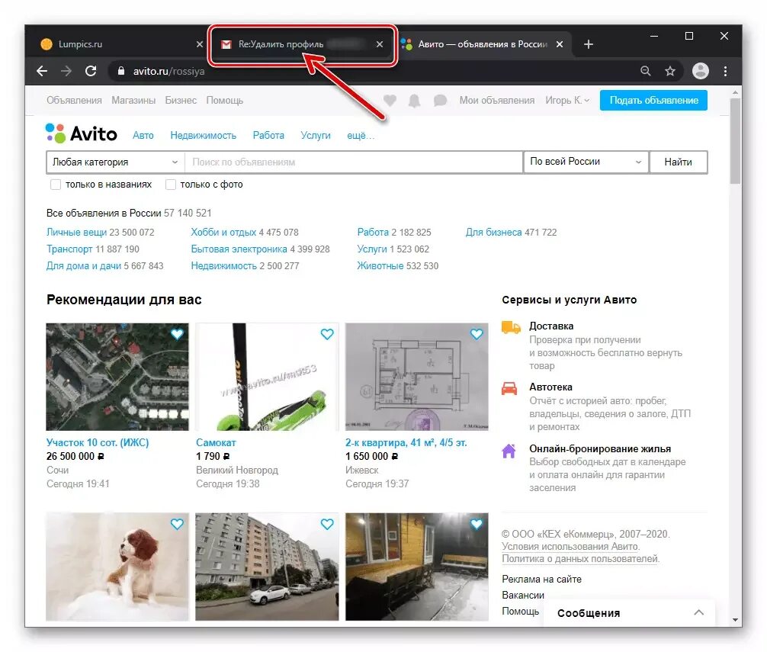Click the Доставка truck icon

pos(511,327)
